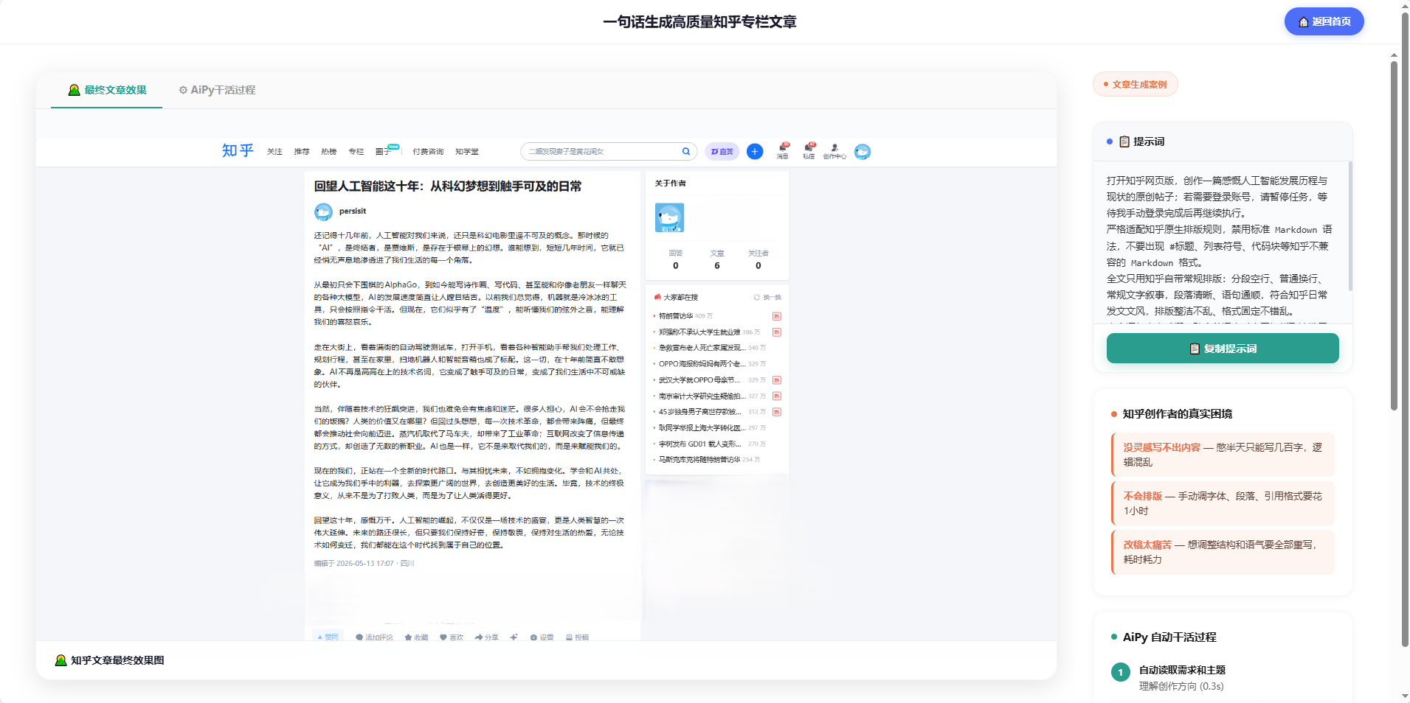Open the 武汉大学就OPPO母亲节 trending search
This screenshot has width=1410, height=703.
pos(699,380)
